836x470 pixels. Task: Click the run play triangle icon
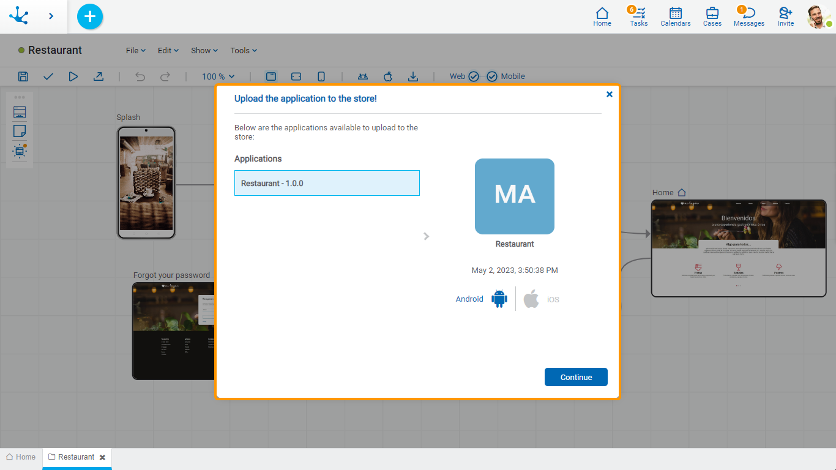pos(73,76)
